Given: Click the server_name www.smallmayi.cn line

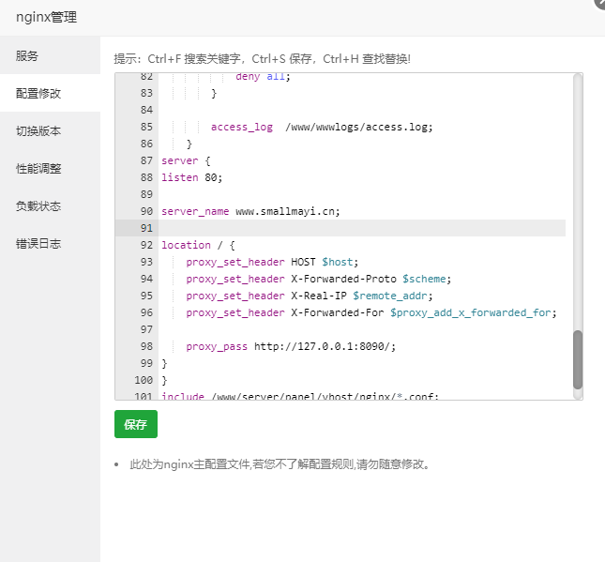Looking at the screenshot, I should (250, 211).
